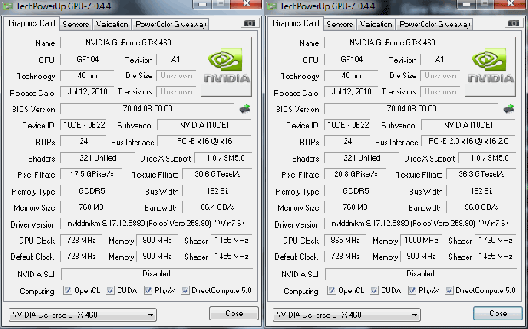
Task: Click Bandwidth 96.0 GB/s in right window
Action: point(481,207)
